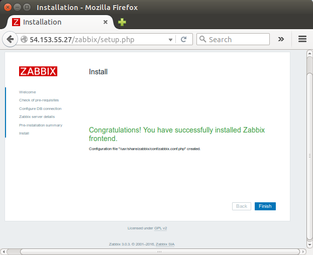Click the Back button in the installer
The height and width of the screenshot is (255, 313).
pyautogui.click(x=242, y=206)
